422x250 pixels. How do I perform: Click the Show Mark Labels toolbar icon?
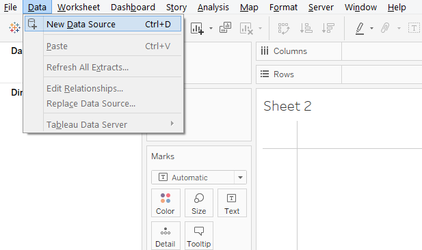point(414,28)
